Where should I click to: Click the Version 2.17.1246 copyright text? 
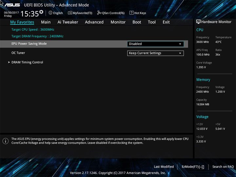click(118, 173)
